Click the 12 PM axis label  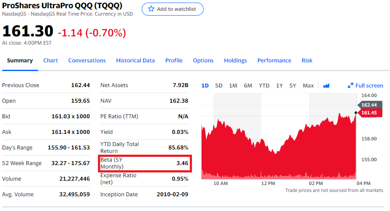[x=268, y=183]
